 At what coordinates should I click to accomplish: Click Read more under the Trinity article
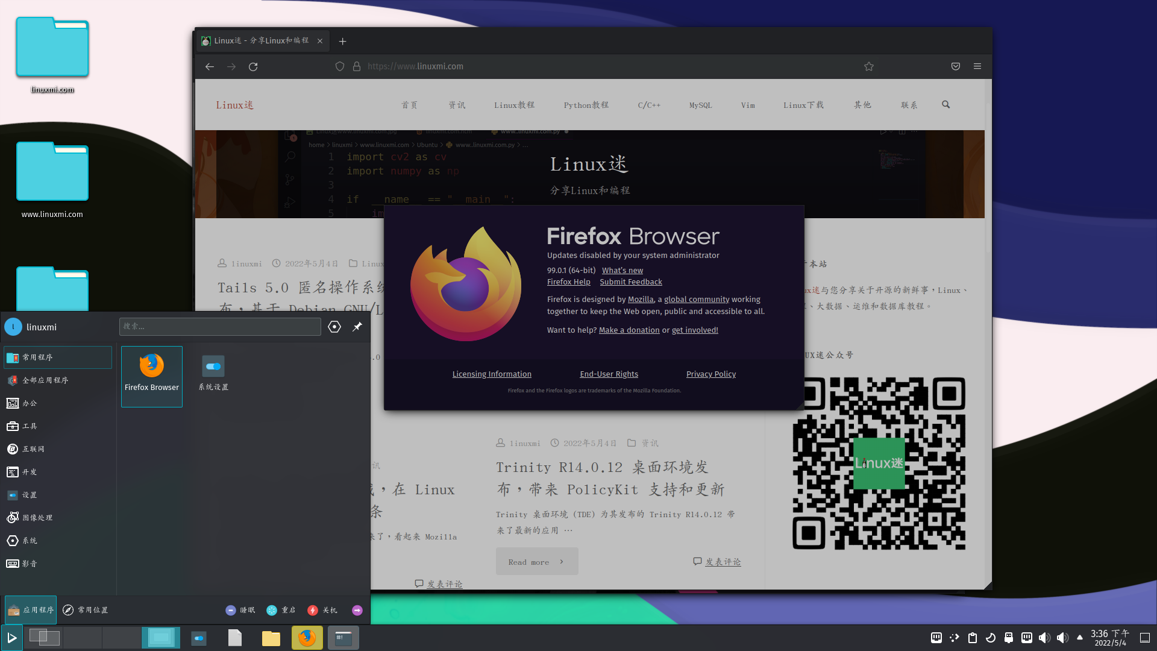(x=537, y=562)
